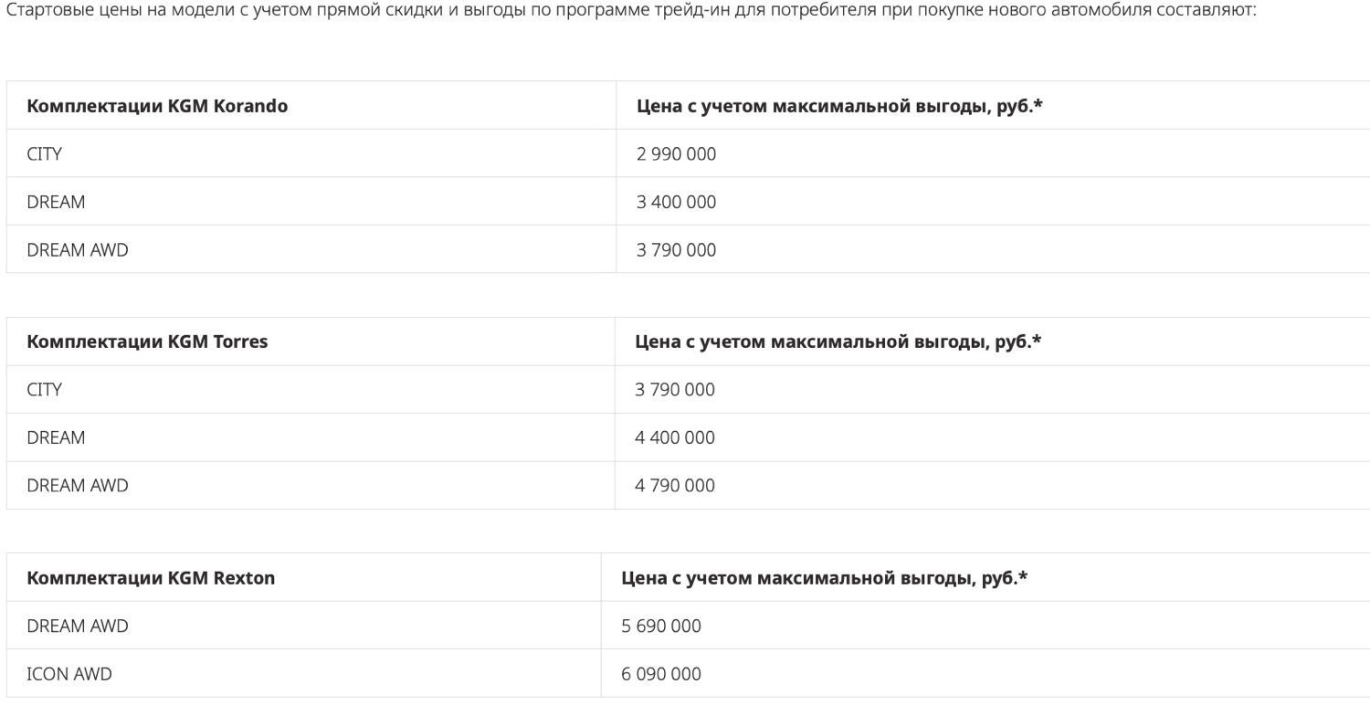This screenshot has width=1370, height=705.
Task: Click the price column header in Korando table
Action: coord(839,106)
